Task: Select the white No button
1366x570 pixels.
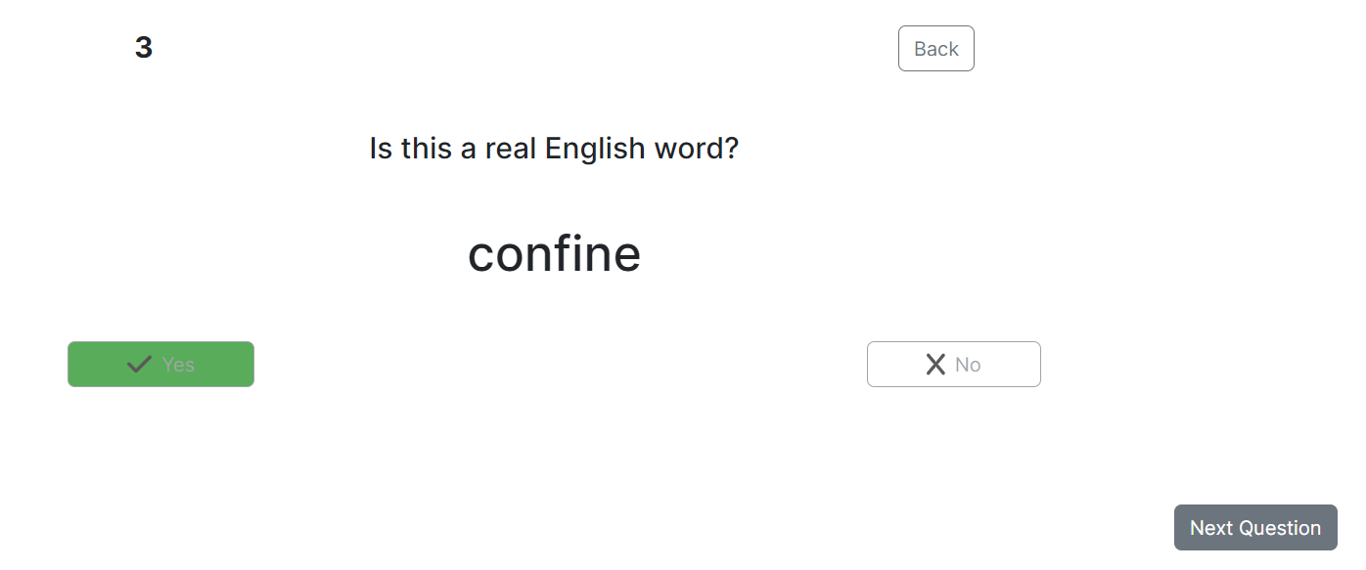Action: coord(953,365)
